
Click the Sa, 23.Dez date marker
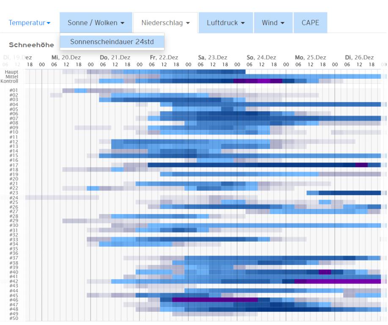pyautogui.click(x=213, y=58)
